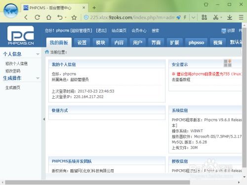Image resolution: width=247 pixels, height=185 pixels.
Task: Collapse the left sidebar with the small arrow handle
Action: coord(44,119)
